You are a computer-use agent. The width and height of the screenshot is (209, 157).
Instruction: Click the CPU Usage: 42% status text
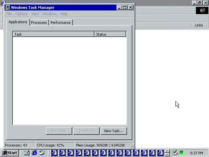point(51,145)
